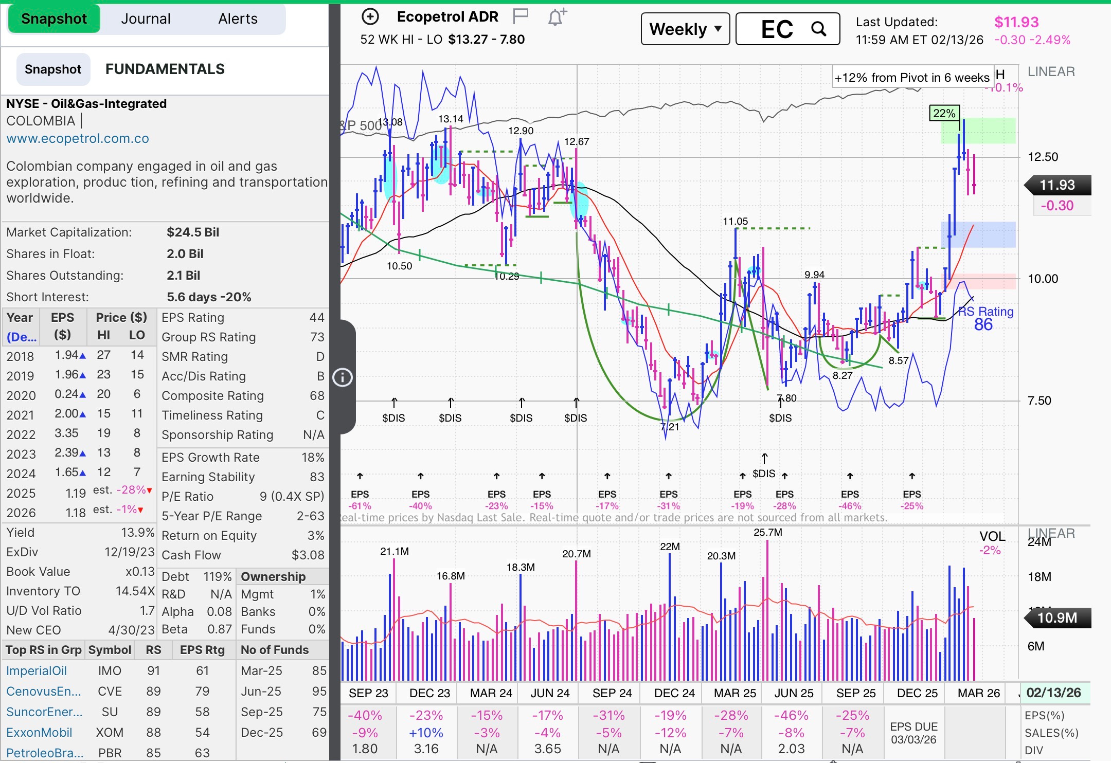1111x763 pixels.
Task: Click the add-to-list plus circle icon
Action: click(x=370, y=17)
